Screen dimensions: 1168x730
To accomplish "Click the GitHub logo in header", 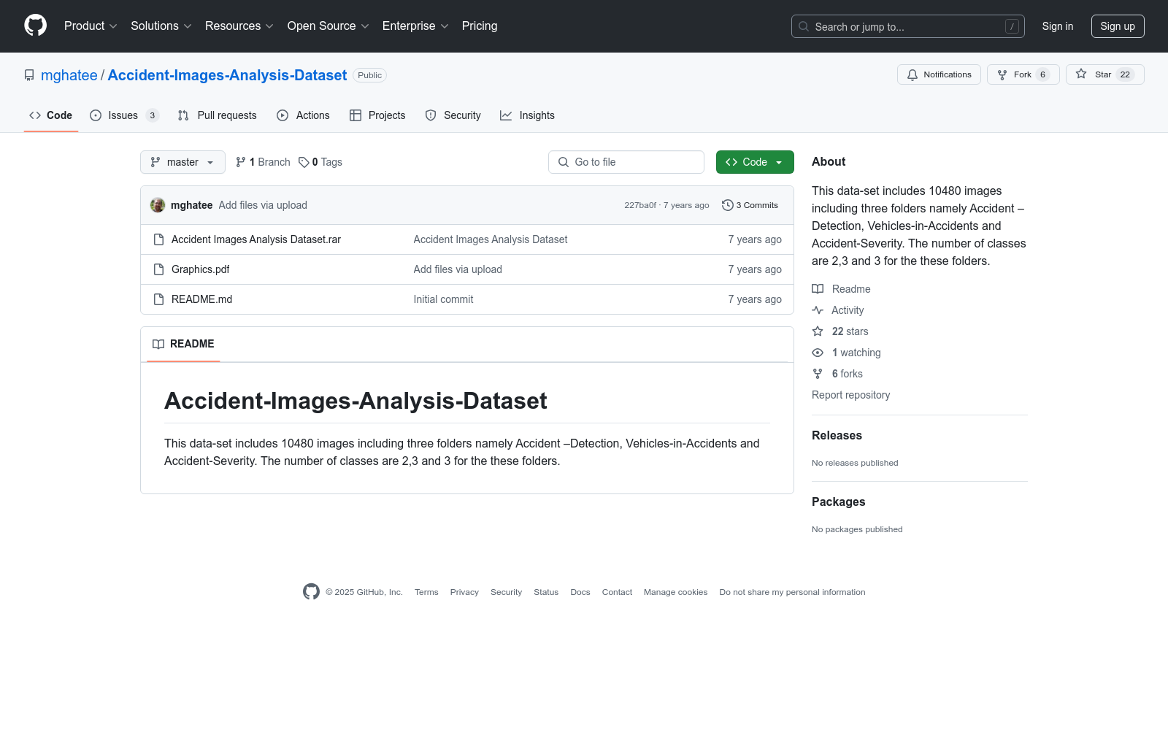I will coord(35,26).
